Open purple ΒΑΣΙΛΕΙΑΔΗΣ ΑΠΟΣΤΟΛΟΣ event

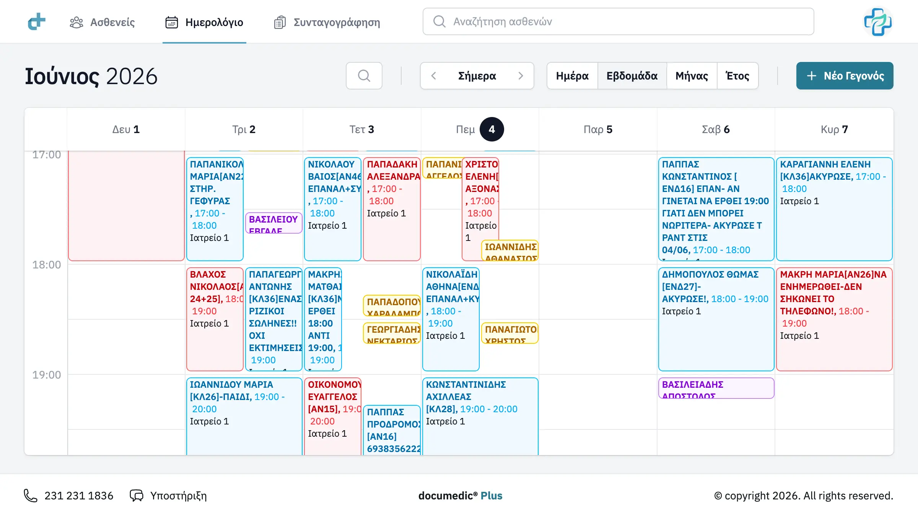click(x=716, y=388)
